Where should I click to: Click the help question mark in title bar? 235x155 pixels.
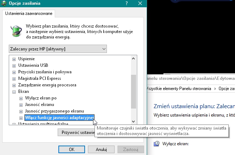(127, 3)
